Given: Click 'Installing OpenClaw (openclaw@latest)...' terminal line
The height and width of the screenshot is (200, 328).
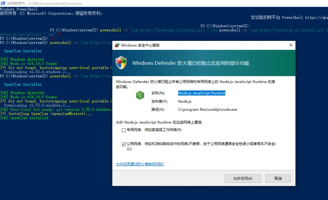Looking at the screenshot, I should coord(46,114).
